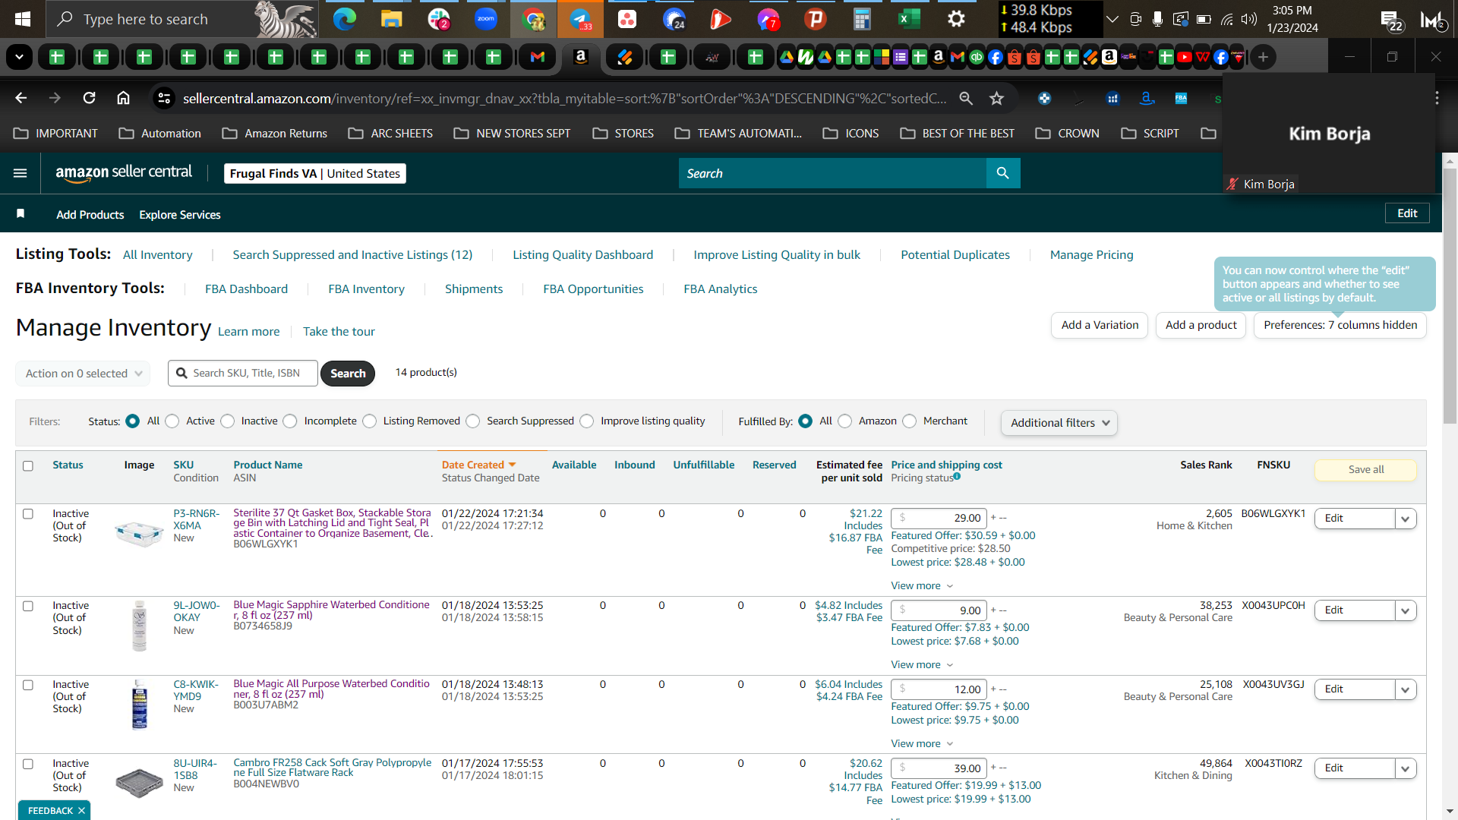Launch Microsoft Edge from taskbar

tap(345, 19)
